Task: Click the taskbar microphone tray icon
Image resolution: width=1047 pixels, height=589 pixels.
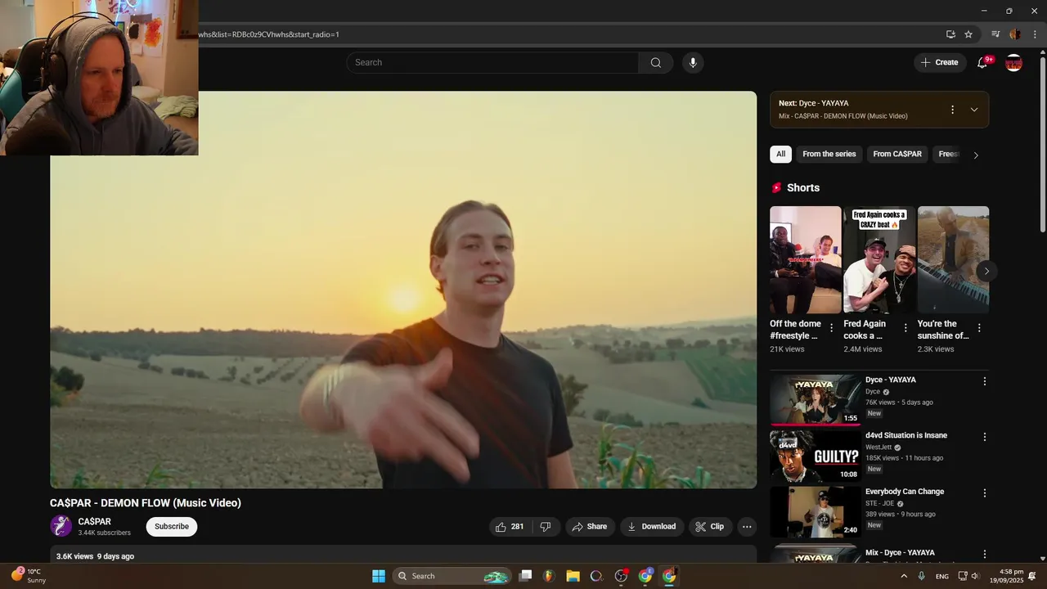Action: (922, 576)
